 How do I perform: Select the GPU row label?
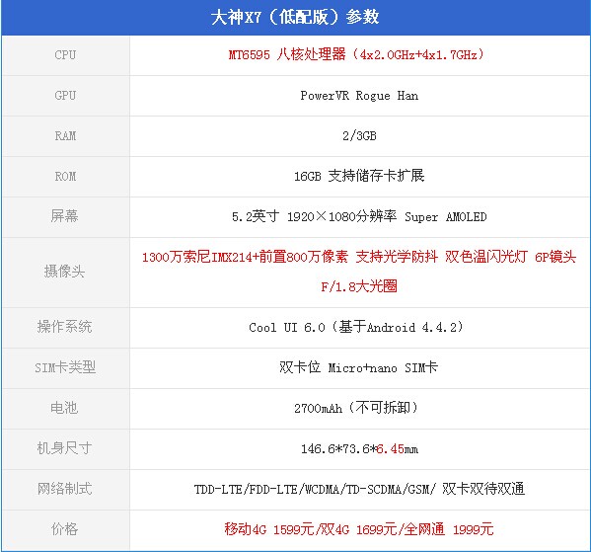coord(65,96)
